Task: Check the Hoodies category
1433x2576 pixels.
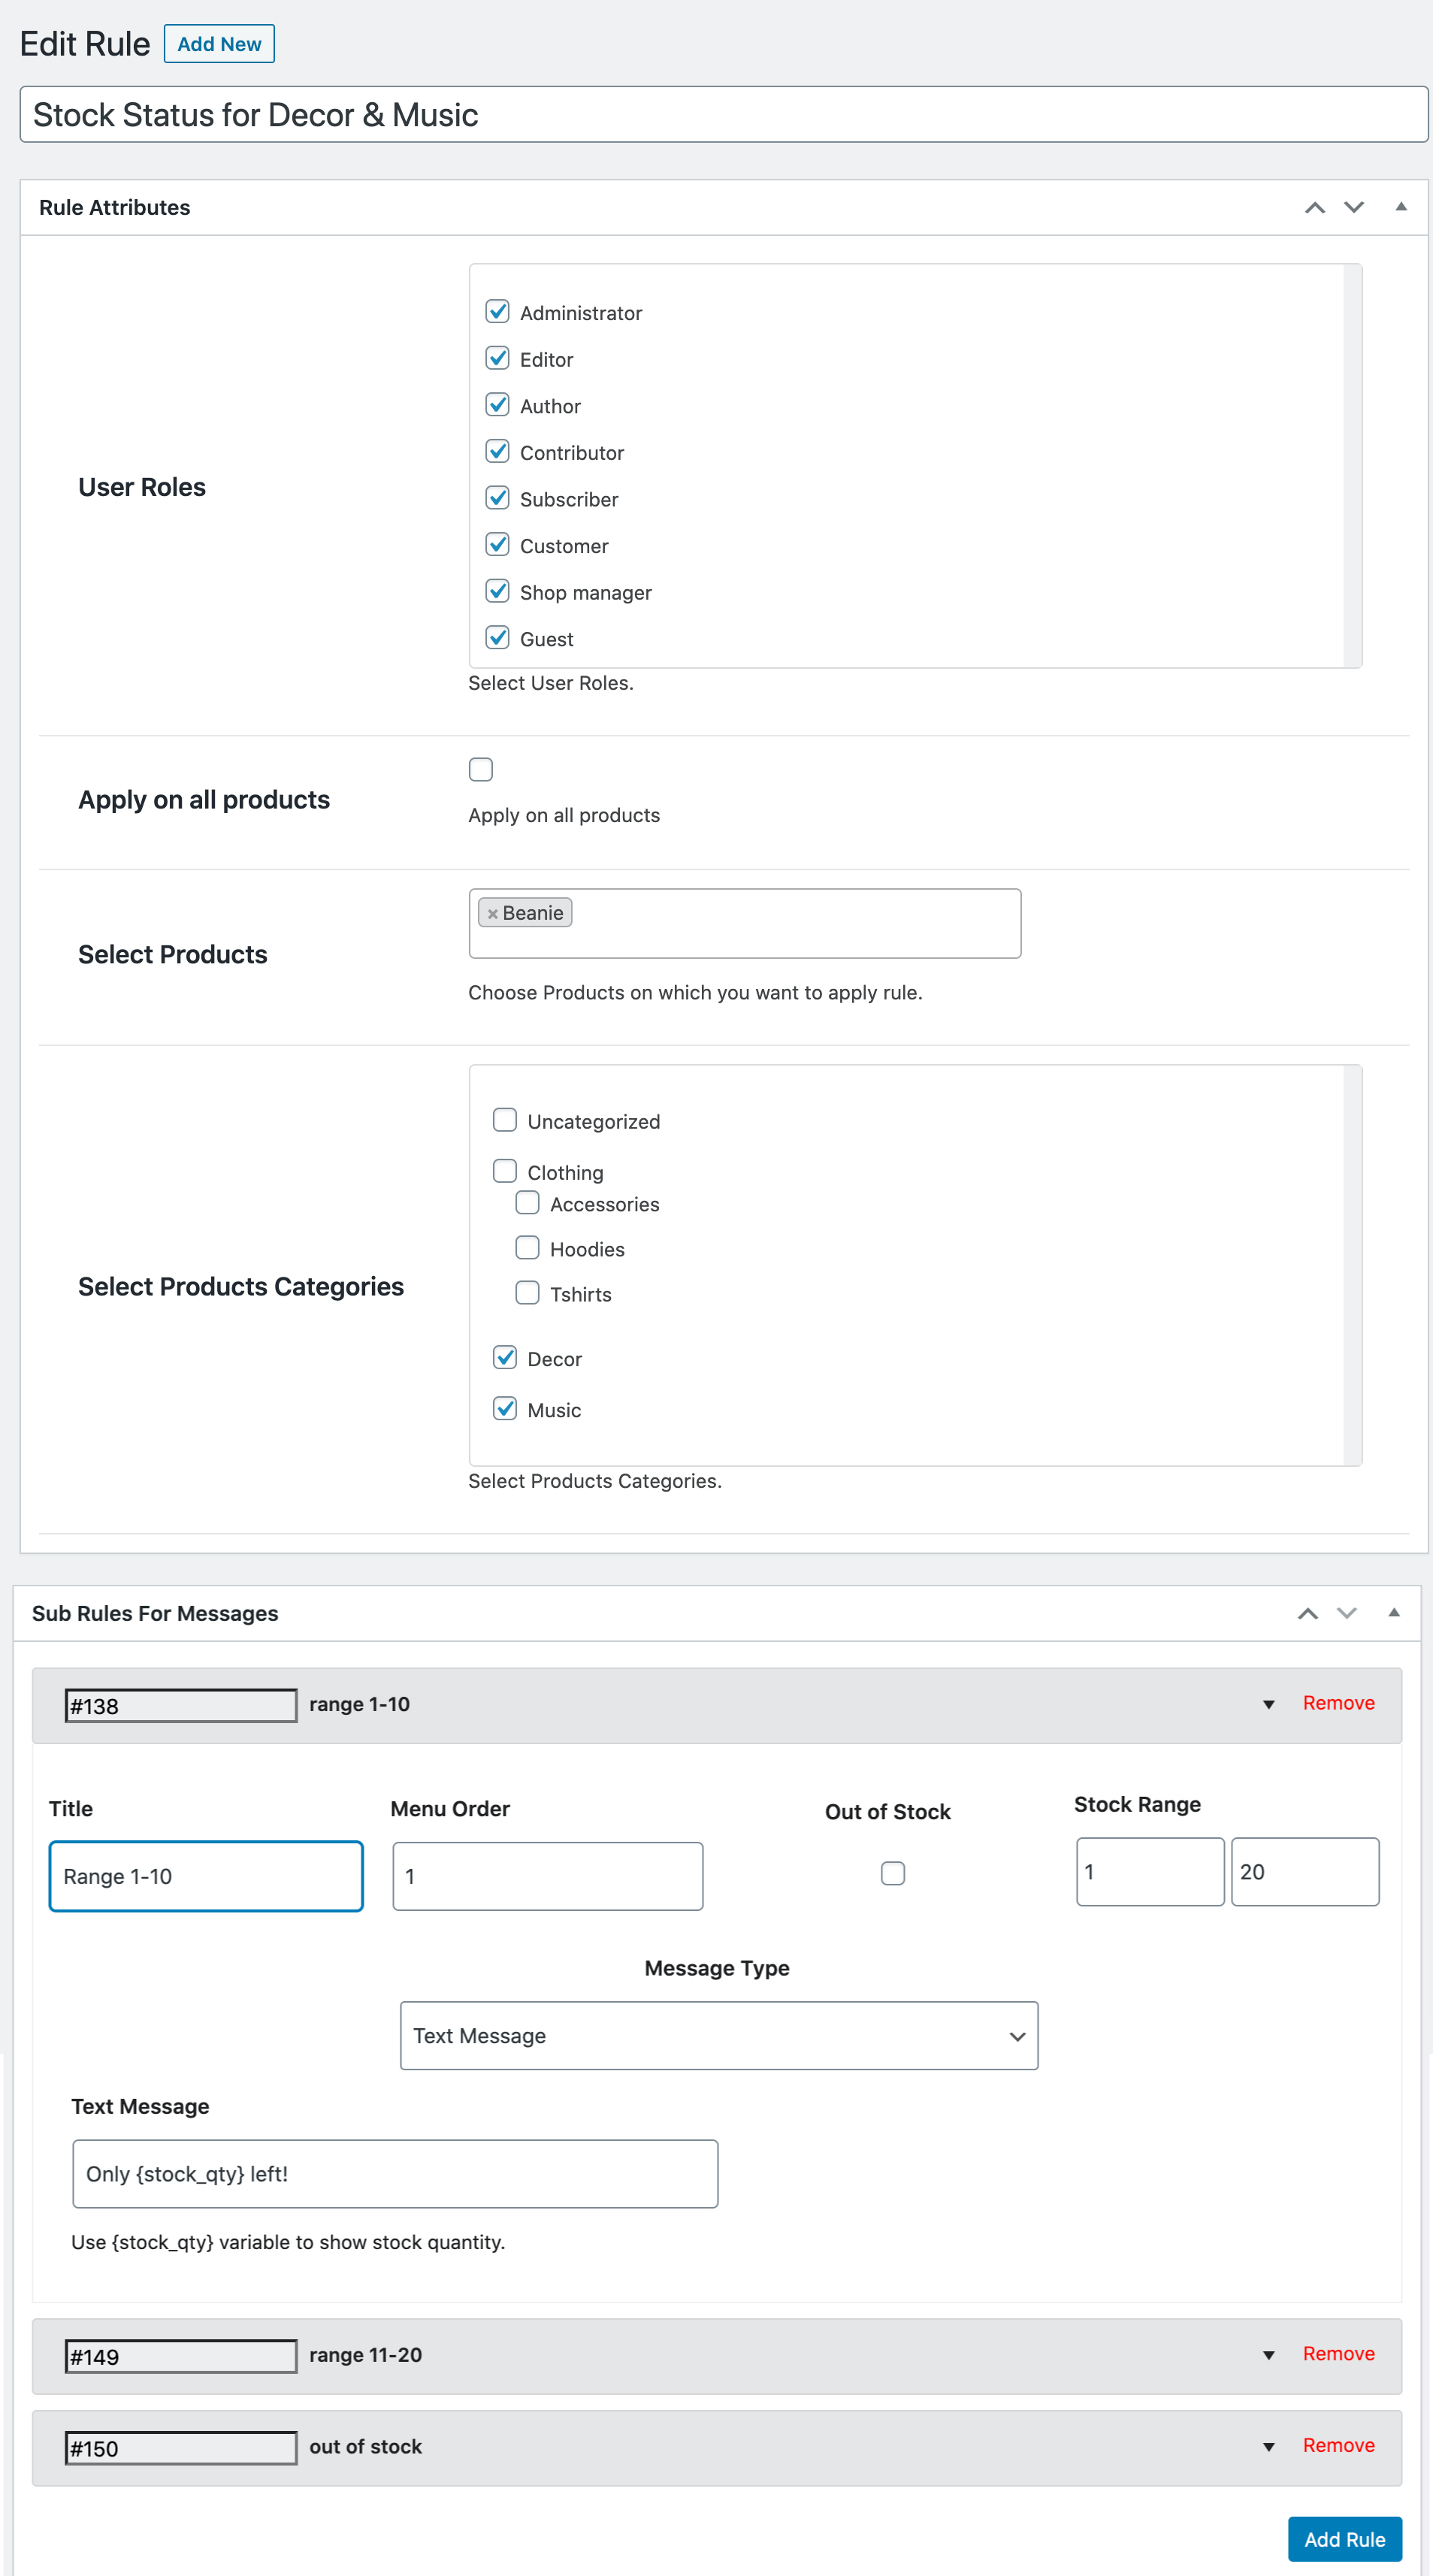Action: (527, 1247)
